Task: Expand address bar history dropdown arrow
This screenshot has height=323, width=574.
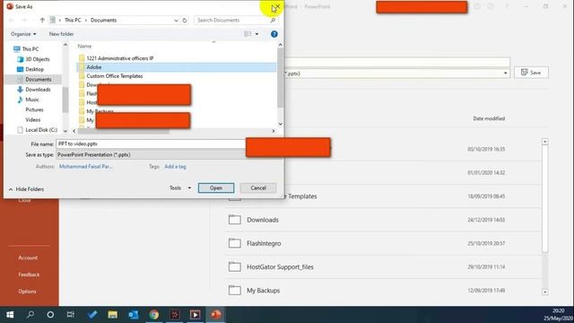Action: [x=176, y=20]
